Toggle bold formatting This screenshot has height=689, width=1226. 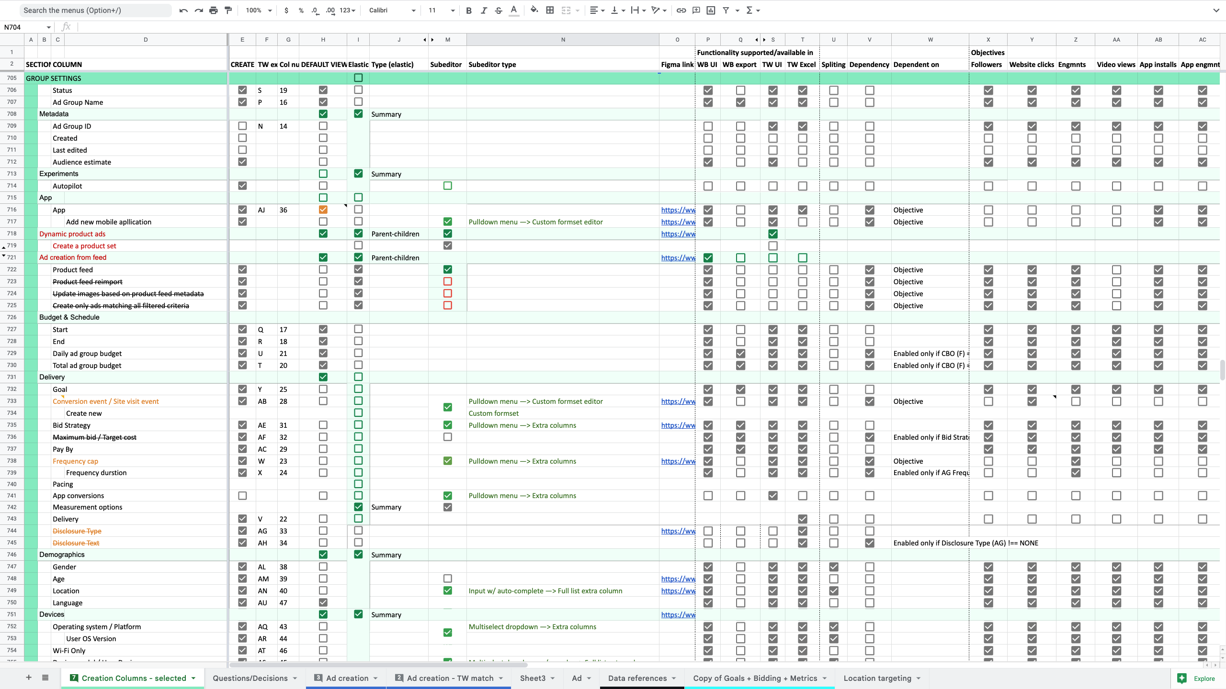(469, 10)
